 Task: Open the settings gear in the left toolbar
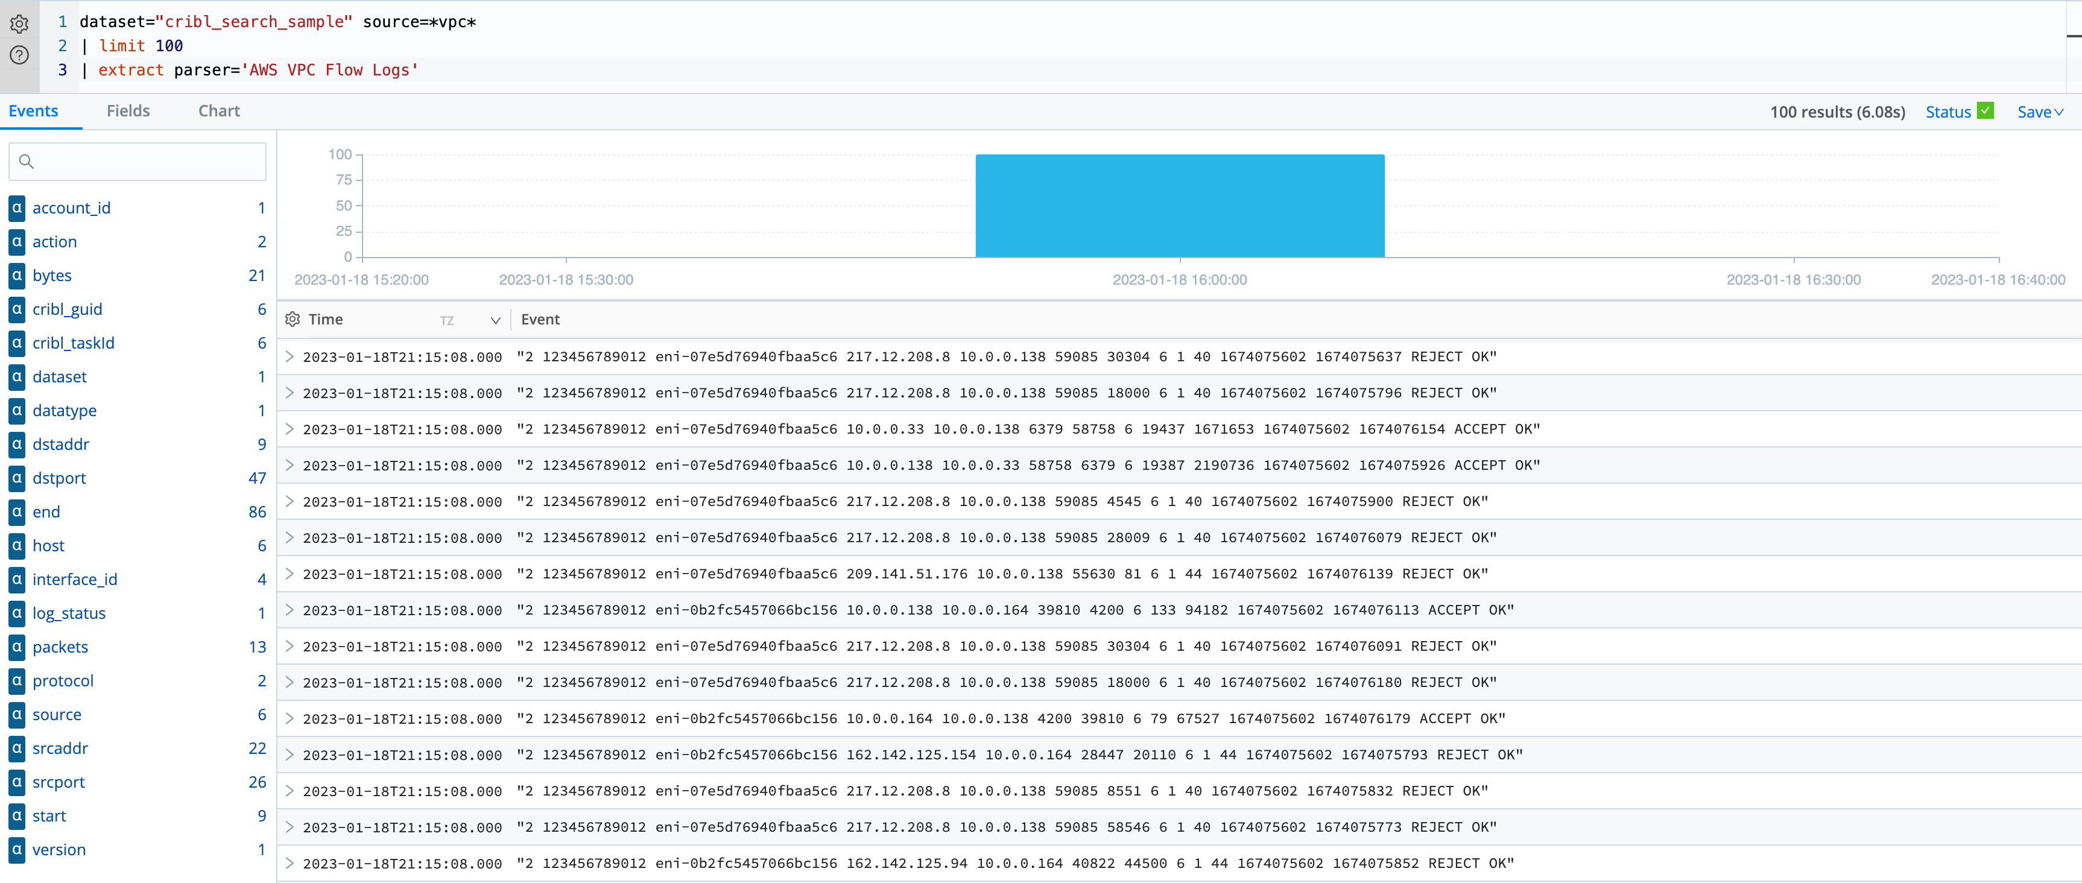click(x=19, y=24)
